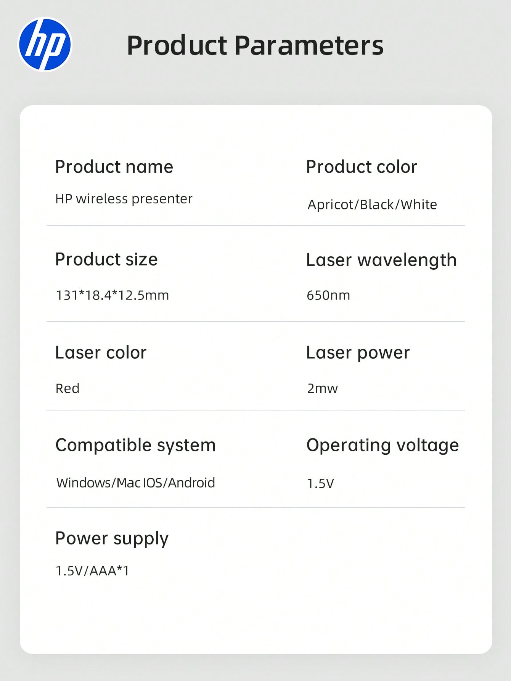Click the Laser power heading
Image resolution: width=511 pixels, height=681 pixels.
pyautogui.click(x=358, y=353)
